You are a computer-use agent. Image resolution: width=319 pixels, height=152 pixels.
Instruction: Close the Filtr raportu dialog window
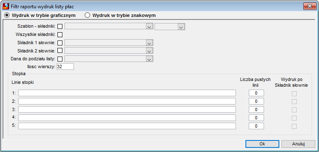click(310, 6)
